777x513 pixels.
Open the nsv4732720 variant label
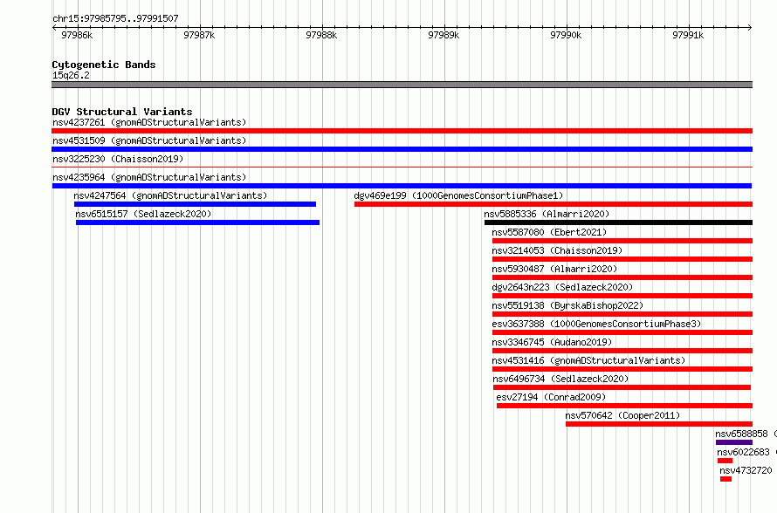(x=746, y=470)
